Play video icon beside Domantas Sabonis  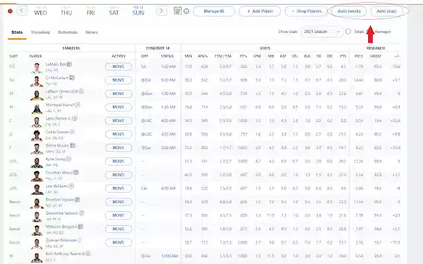[x=82, y=213]
